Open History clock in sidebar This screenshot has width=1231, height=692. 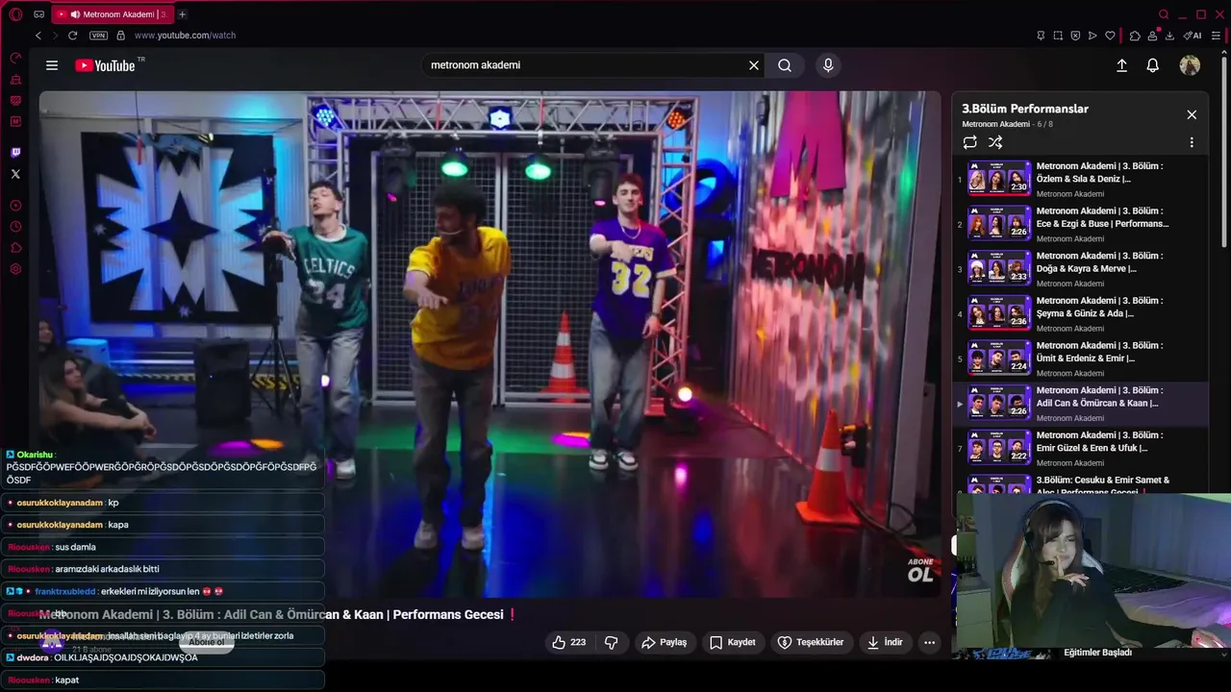pos(15,227)
